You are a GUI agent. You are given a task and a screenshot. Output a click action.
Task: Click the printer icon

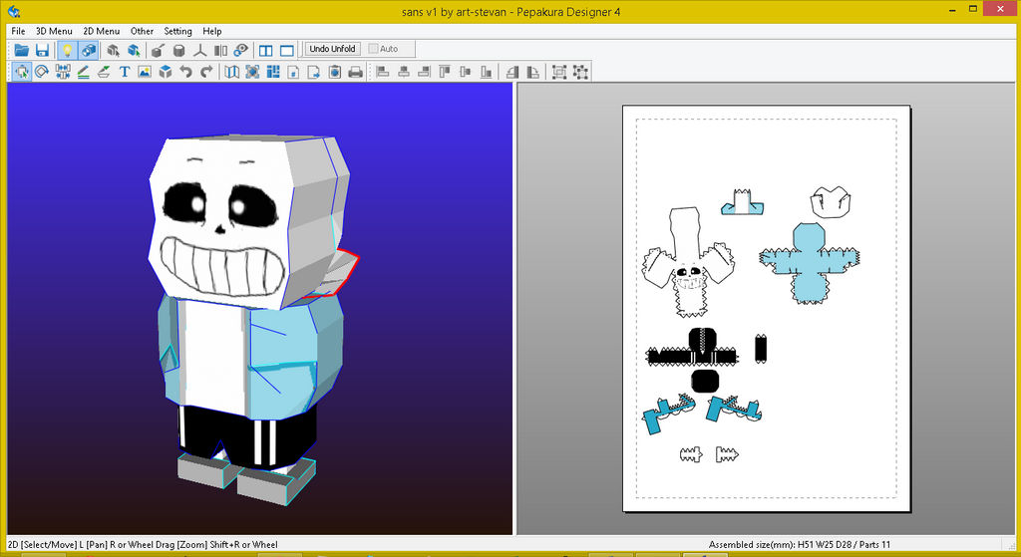click(x=356, y=72)
